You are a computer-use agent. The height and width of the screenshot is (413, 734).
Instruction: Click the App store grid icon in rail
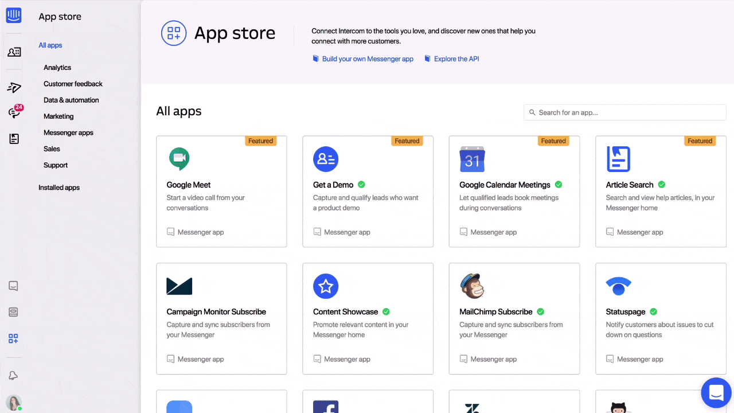click(x=14, y=338)
